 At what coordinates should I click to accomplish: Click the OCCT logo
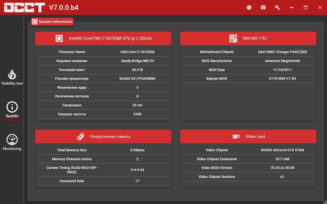[x=24, y=7]
